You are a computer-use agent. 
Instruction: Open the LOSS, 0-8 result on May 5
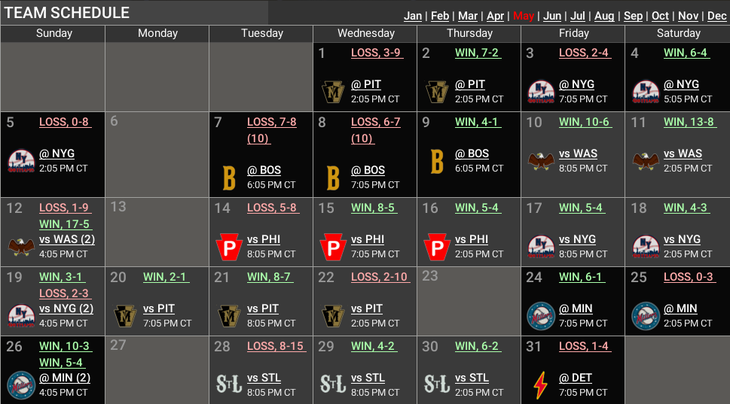point(64,122)
